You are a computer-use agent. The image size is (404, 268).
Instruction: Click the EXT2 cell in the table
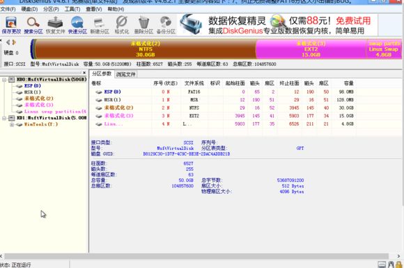194,116
